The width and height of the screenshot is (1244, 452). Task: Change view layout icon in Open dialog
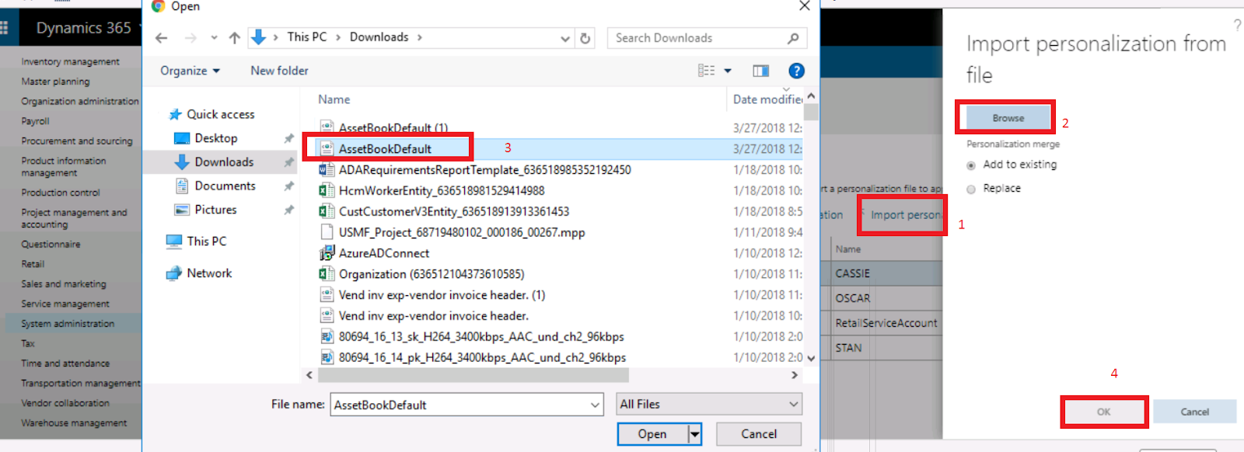pyautogui.click(x=706, y=71)
